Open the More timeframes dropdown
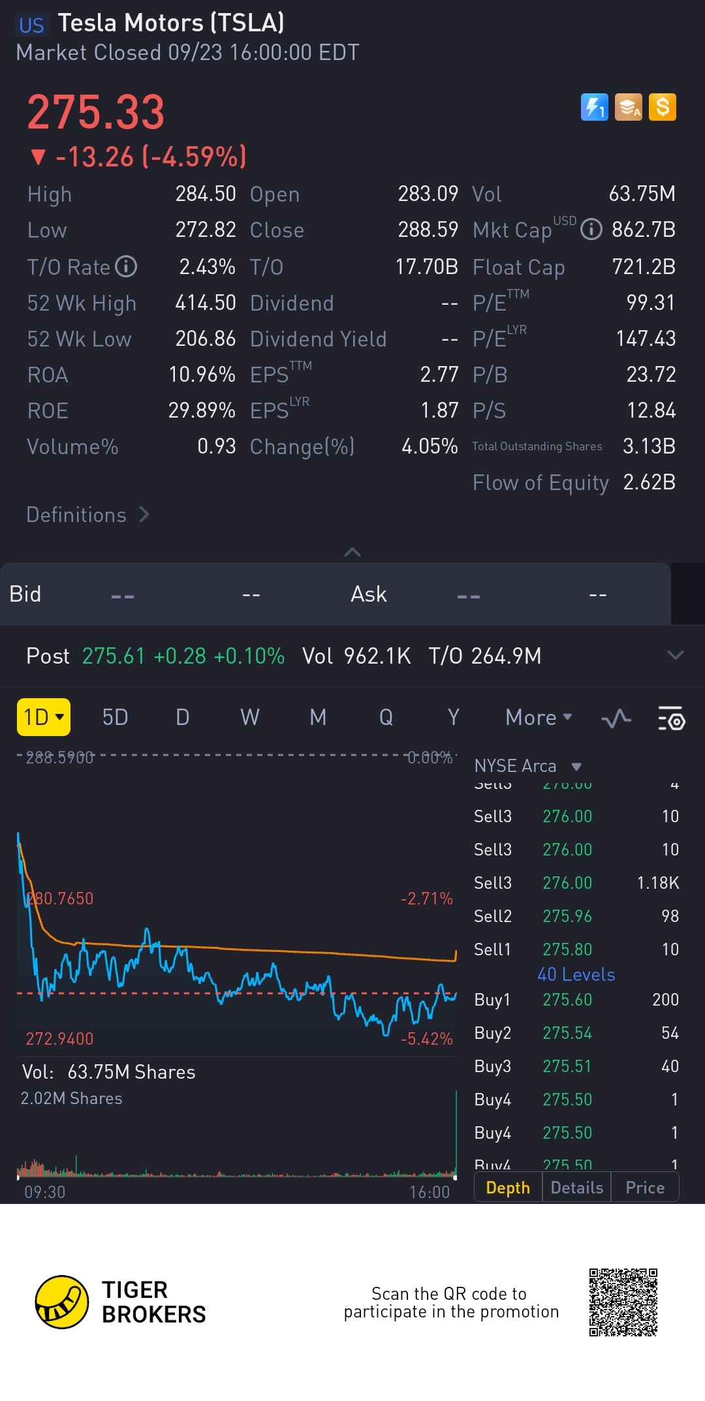Screen dimensions: 705x1401 pyautogui.click(x=539, y=718)
